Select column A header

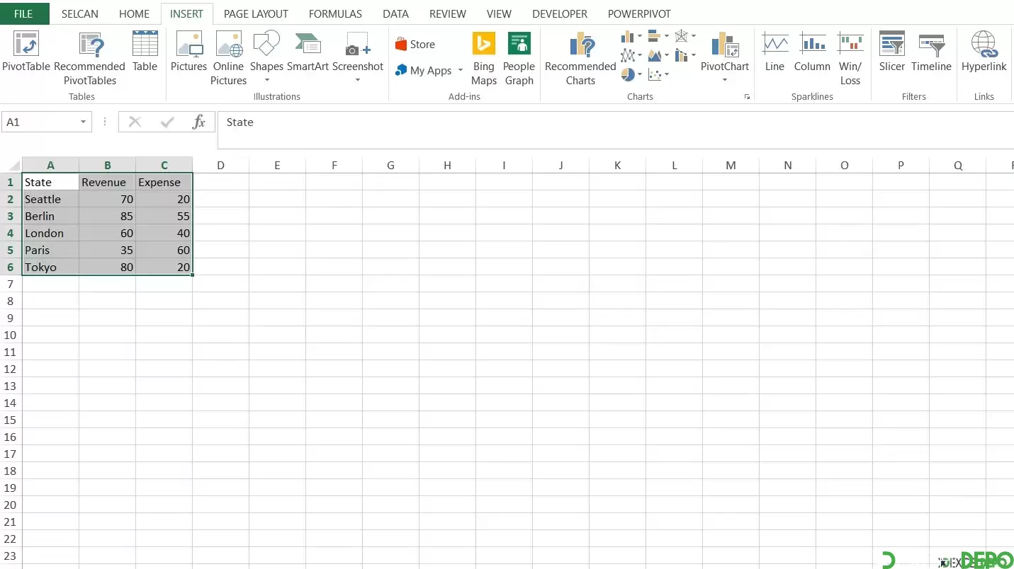pyautogui.click(x=50, y=165)
